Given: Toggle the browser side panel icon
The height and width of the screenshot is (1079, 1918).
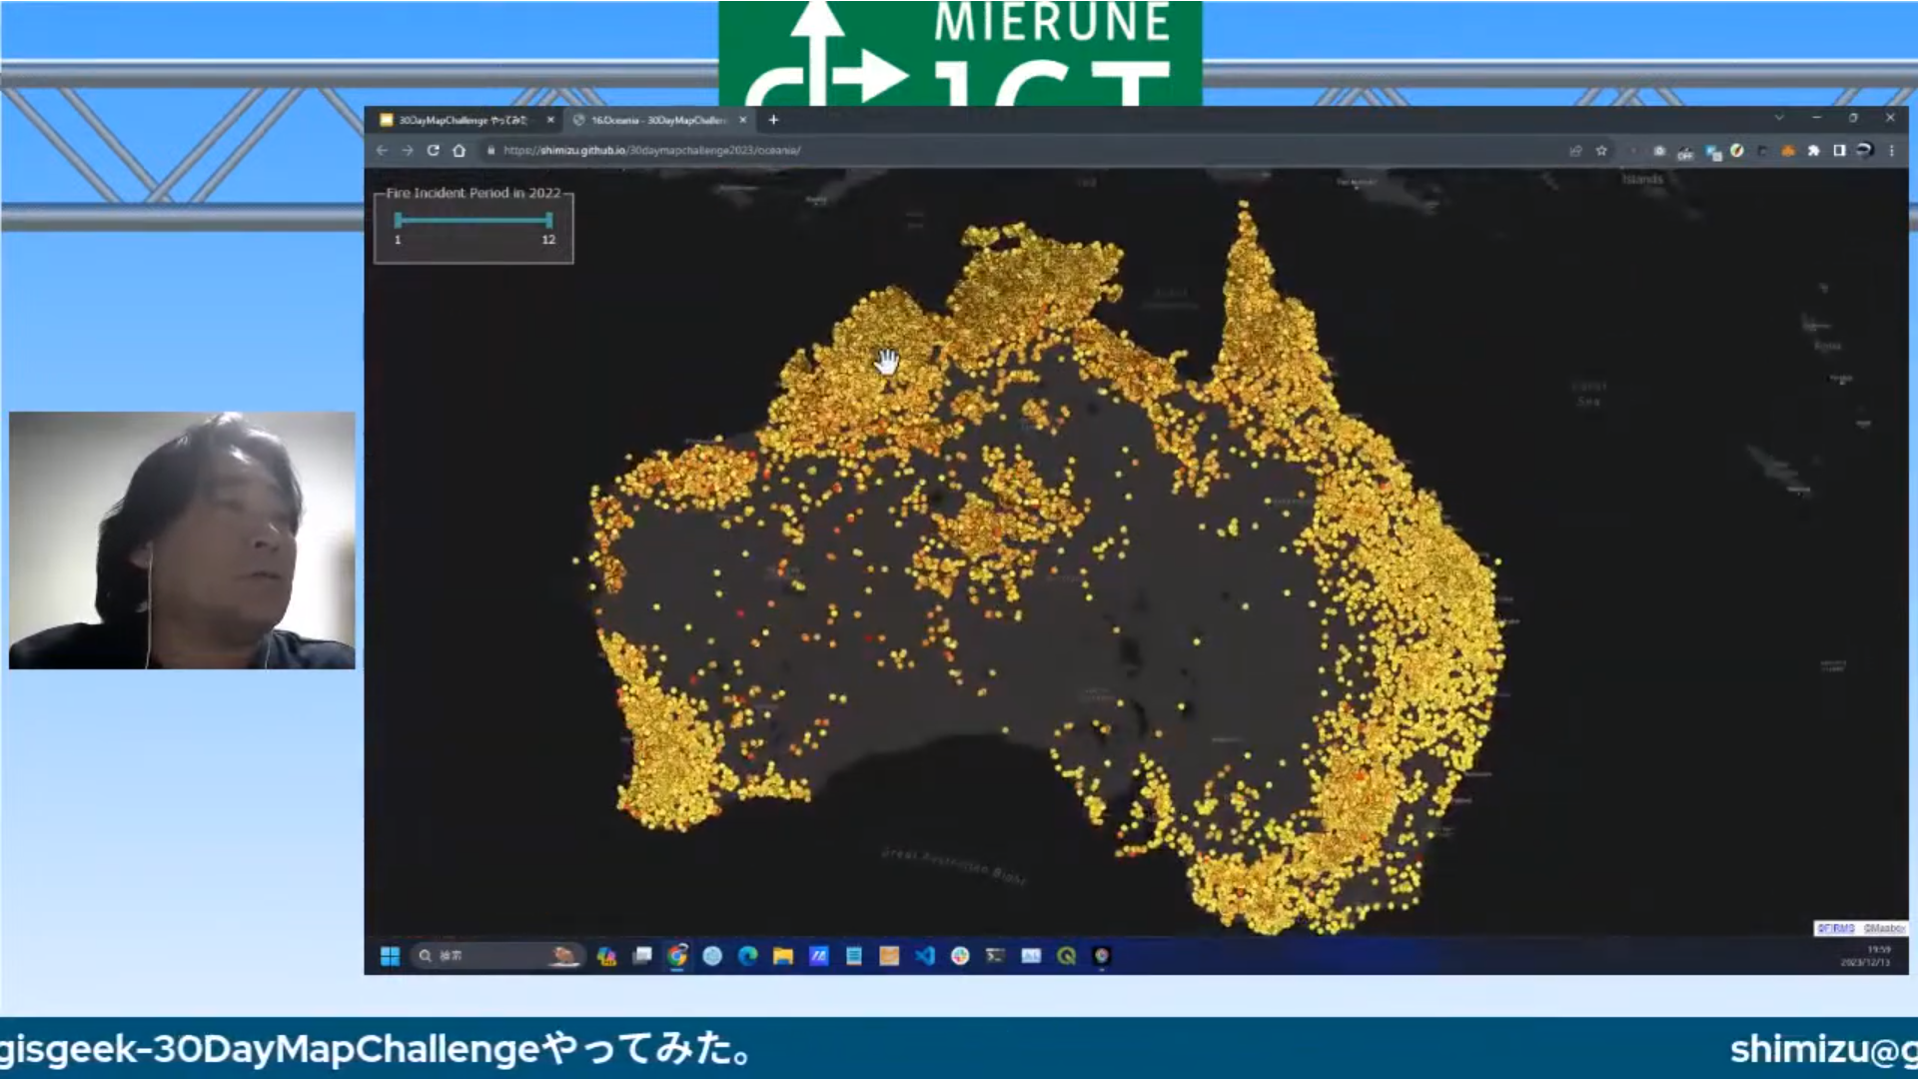Looking at the screenshot, I should pyautogui.click(x=1839, y=150).
